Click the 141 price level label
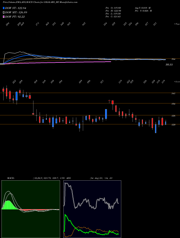Screen dimensions: 180x238 pyautogui.click(x=173, y=93)
